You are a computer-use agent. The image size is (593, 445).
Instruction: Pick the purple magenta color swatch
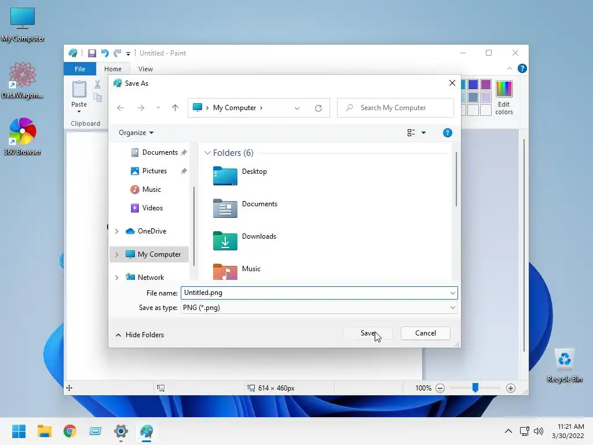(x=486, y=85)
